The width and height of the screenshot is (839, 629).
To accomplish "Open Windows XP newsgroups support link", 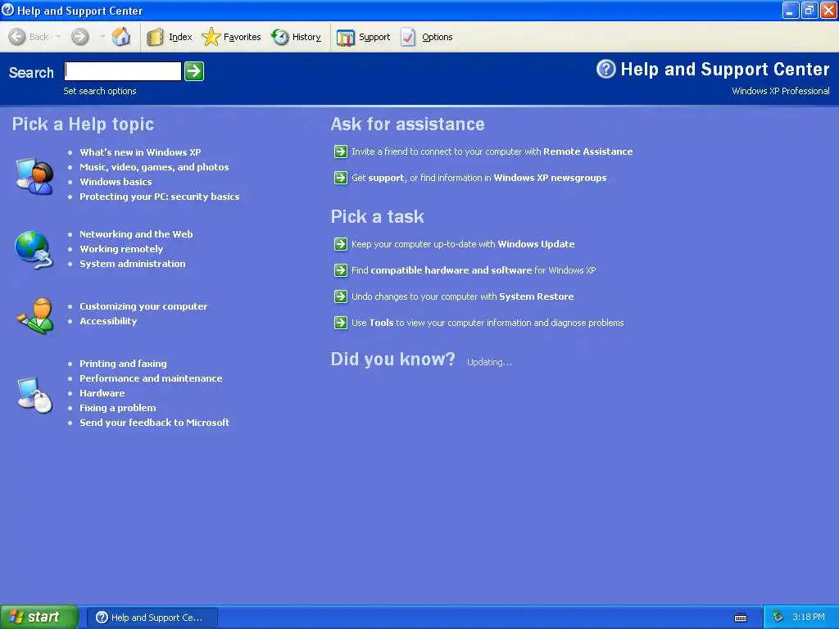I will pyautogui.click(x=478, y=178).
